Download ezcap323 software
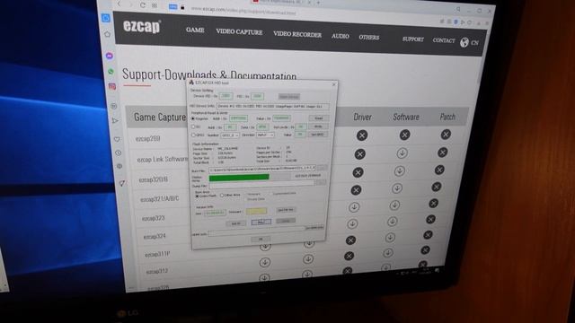575x323 pixels. (394, 205)
